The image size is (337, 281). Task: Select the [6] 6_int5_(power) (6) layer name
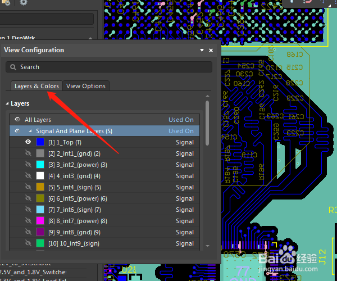tap(78, 198)
